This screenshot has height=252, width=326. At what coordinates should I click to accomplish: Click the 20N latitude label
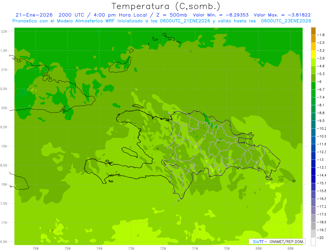pos(5,108)
